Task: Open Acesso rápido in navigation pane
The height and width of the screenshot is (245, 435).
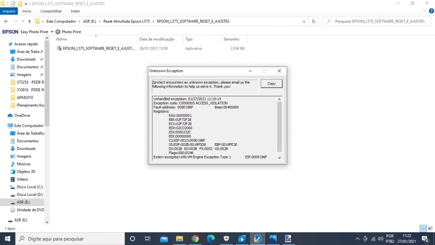Action: tap(26, 44)
